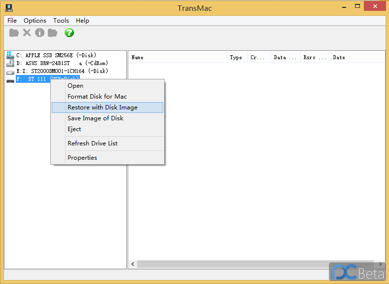This screenshot has width=389, height=284.
Task: Click the folder icon right of Info icon
Action: (52, 33)
